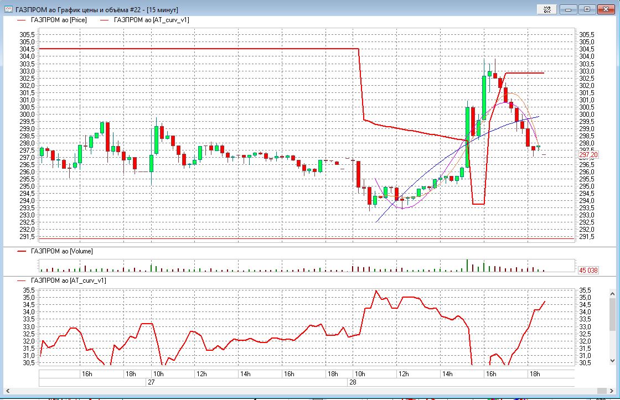This screenshot has width=620, height=400.
Task: Click the 45 038 volume value label
Action: (x=588, y=271)
